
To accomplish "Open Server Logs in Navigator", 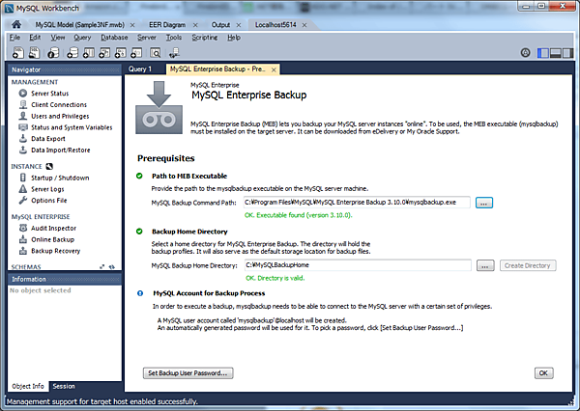I will coord(47,189).
